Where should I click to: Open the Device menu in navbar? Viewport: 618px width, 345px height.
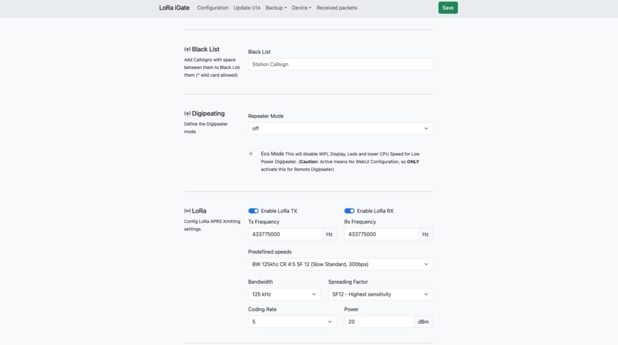[301, 8]
